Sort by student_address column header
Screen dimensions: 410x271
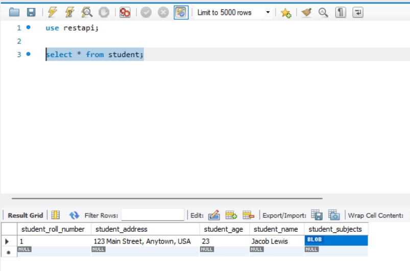pos(146,229)
